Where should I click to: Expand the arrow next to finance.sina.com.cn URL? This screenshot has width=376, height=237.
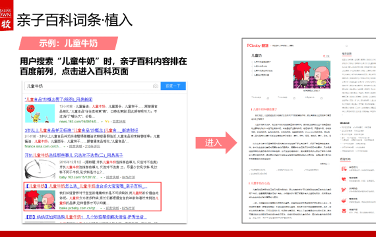tap(64, 146)
